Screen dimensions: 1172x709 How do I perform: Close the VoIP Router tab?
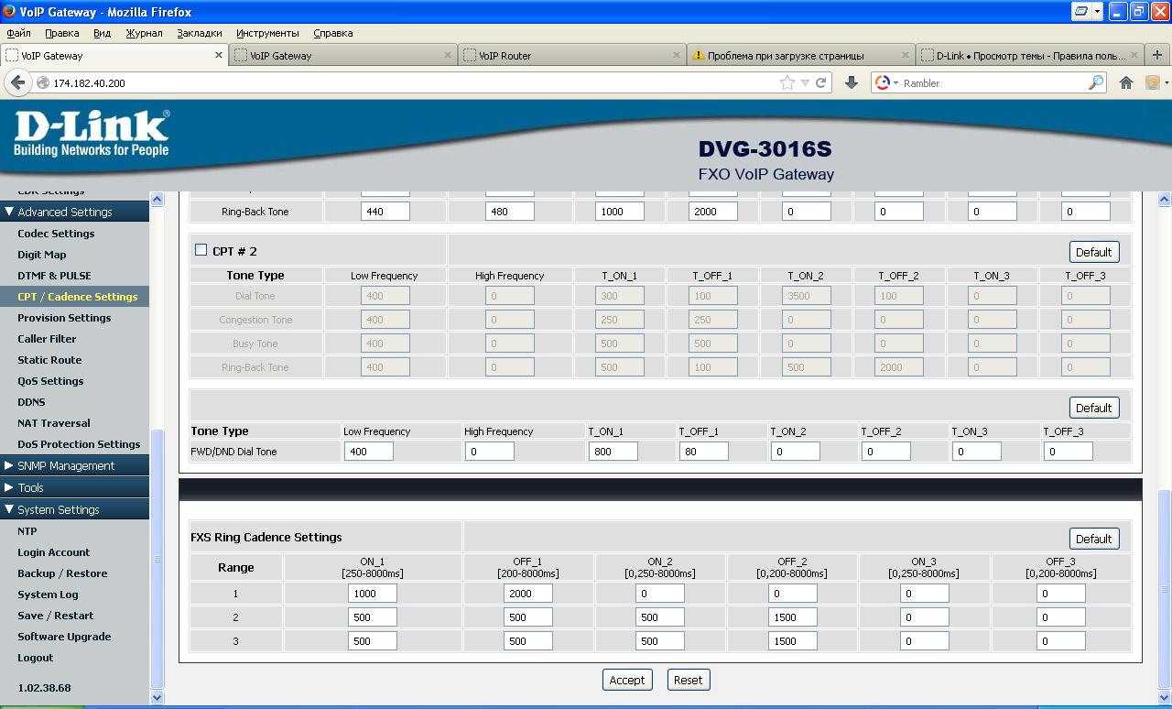point(677,55)
